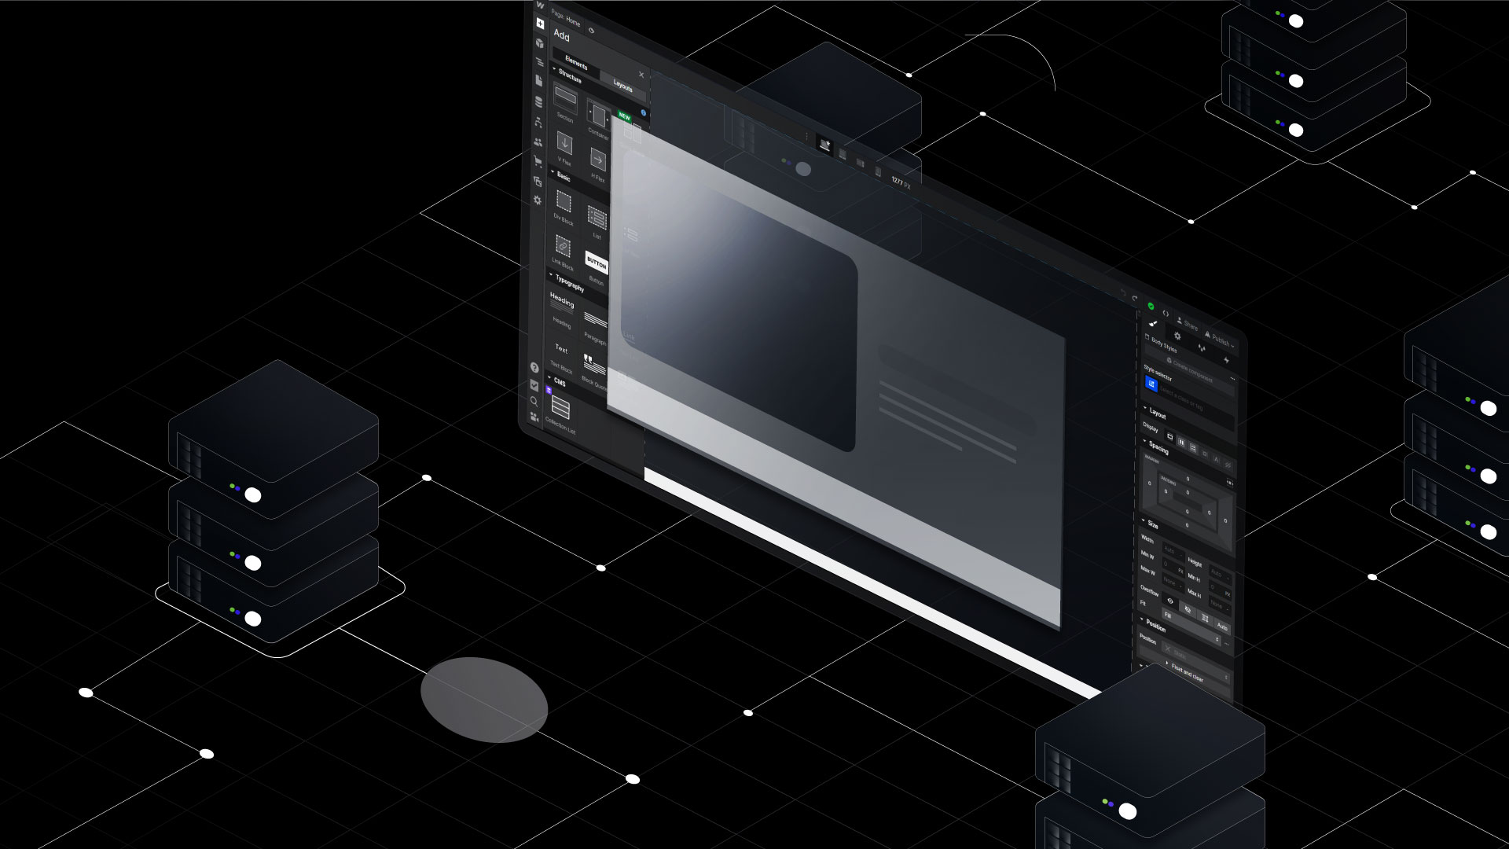Open the Components cube icon in sidebar
This screenshot has height=849, width=1509.
click(x=540, y=43)
